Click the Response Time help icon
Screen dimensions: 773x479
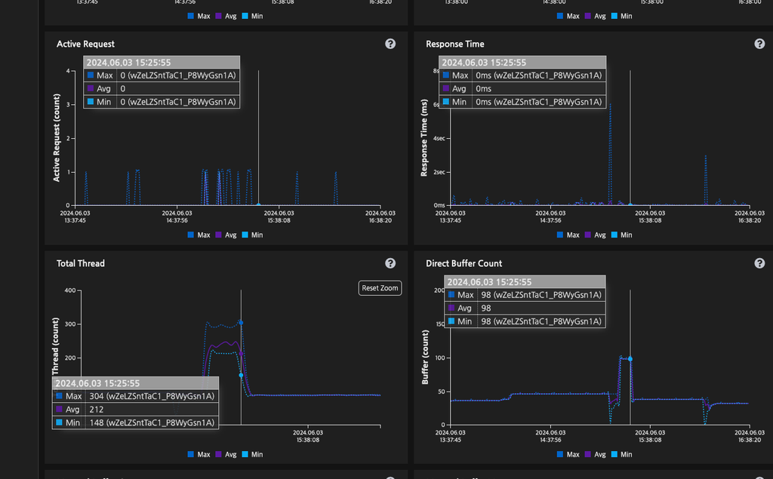pos(759,44)
